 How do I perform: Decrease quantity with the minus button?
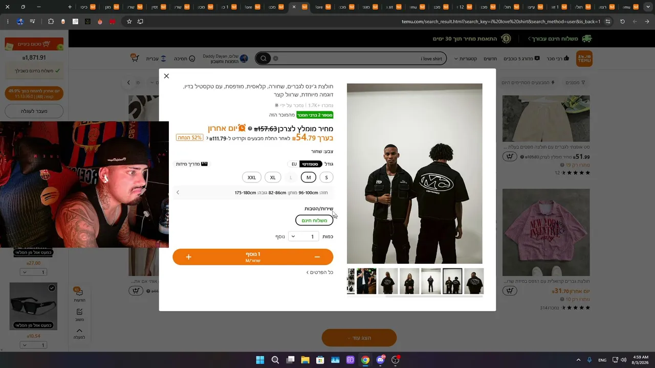(317, 257)
